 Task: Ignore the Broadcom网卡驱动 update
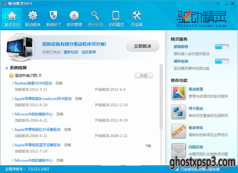[x=79, y=98]
